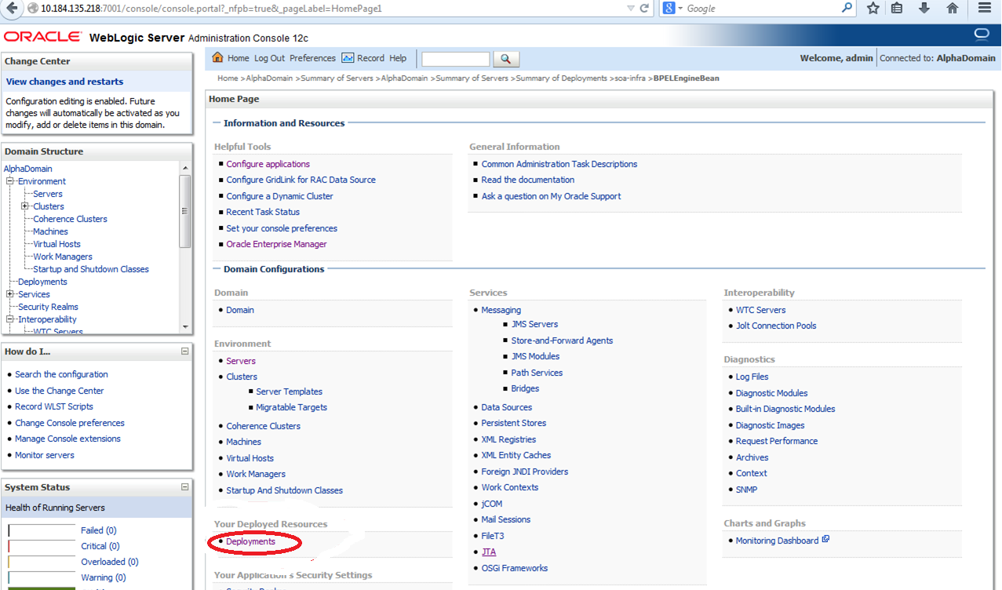Click the magnifier in the Google search box
The width and height of the screenshot is (1002, 590).
click(x=847, y=8)
